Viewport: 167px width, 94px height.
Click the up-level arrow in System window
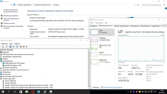[11, 5]
